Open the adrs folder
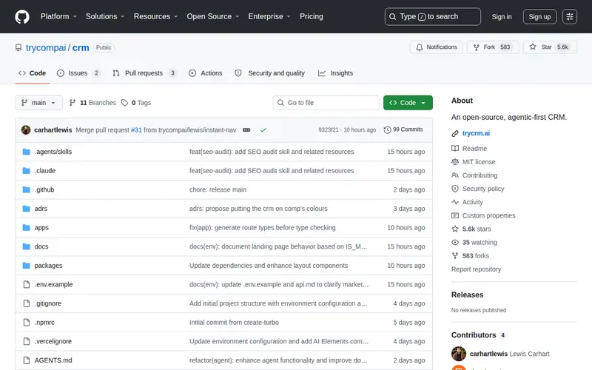 tap(41, 209)
